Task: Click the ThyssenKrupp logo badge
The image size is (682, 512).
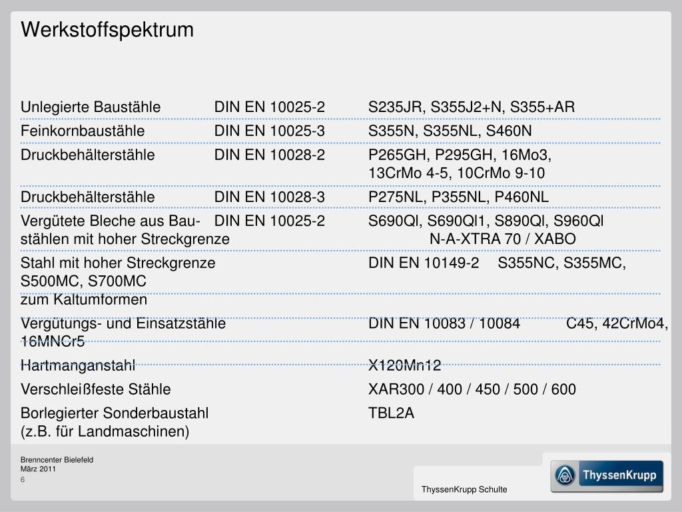Action: 607,476
